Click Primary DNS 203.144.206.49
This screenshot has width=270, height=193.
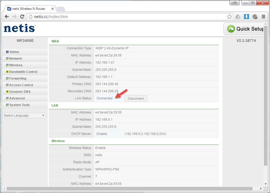pos(106,84)
